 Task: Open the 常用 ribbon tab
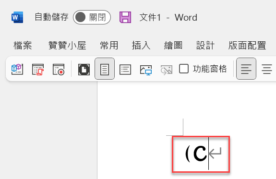(x=109, y=46)
